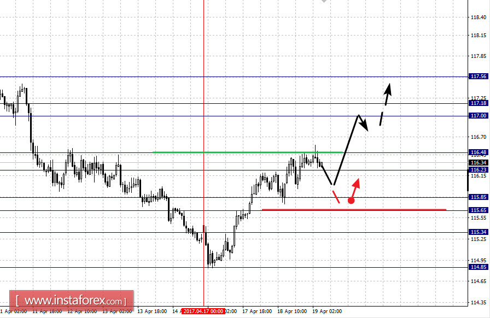This screenshot has height=318, width=490.
Task: Select the 115.65 price level label
Action: point(479,210)
